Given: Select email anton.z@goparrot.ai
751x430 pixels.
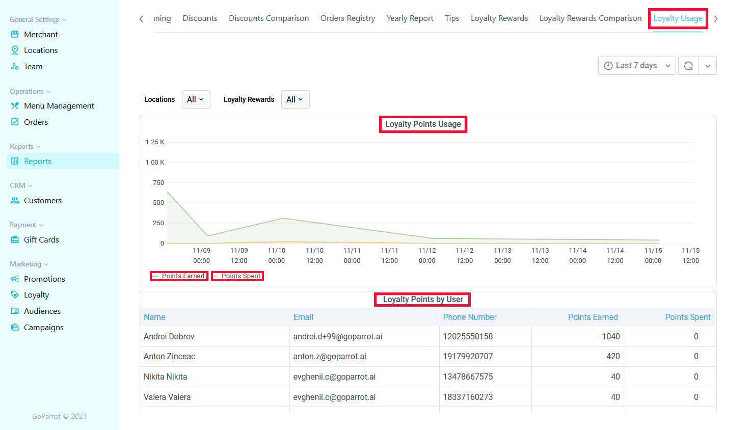Looking at the screenshot, I should click(330, 356).
